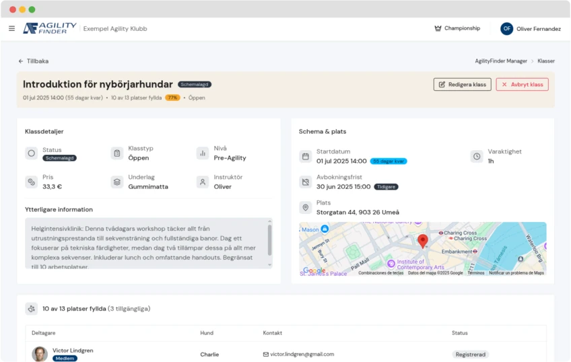Click the Status circle icon

[31, 153]
